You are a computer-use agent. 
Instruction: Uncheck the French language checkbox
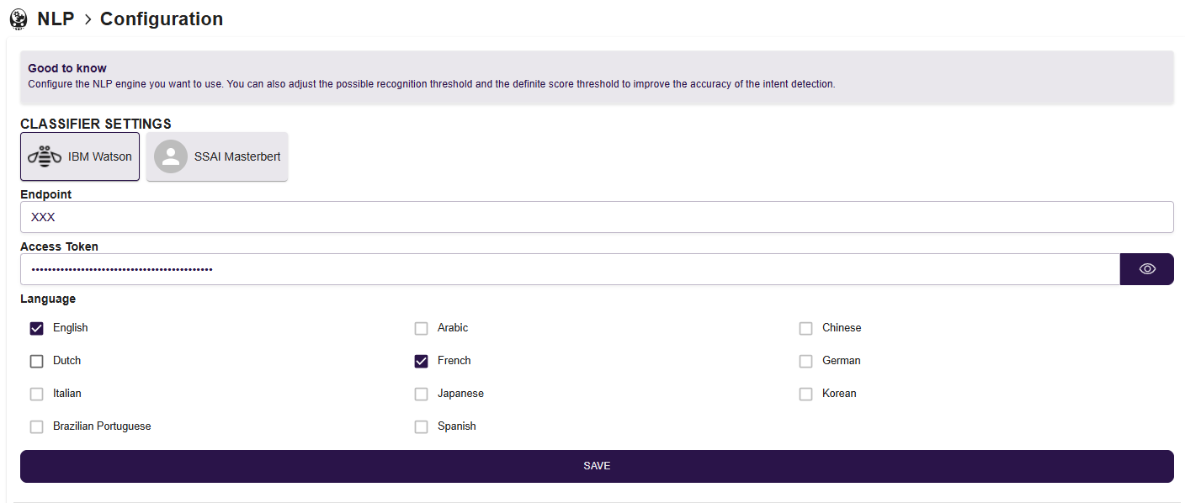click(x=421, y=361)
